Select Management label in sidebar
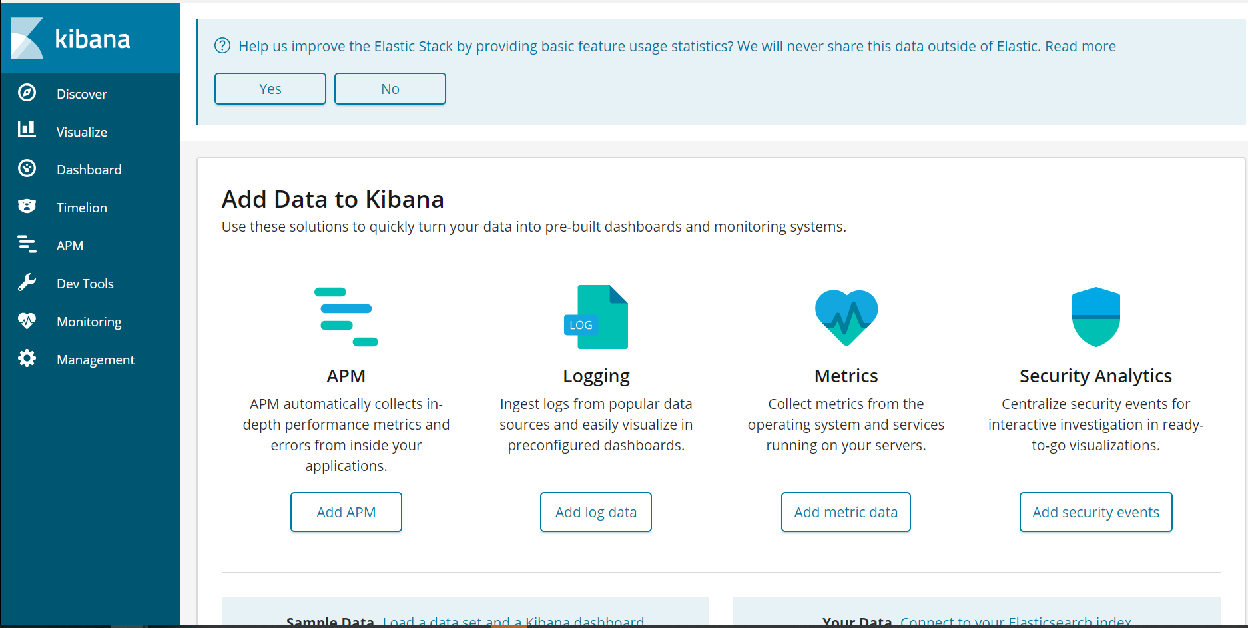 pos(96,360)
